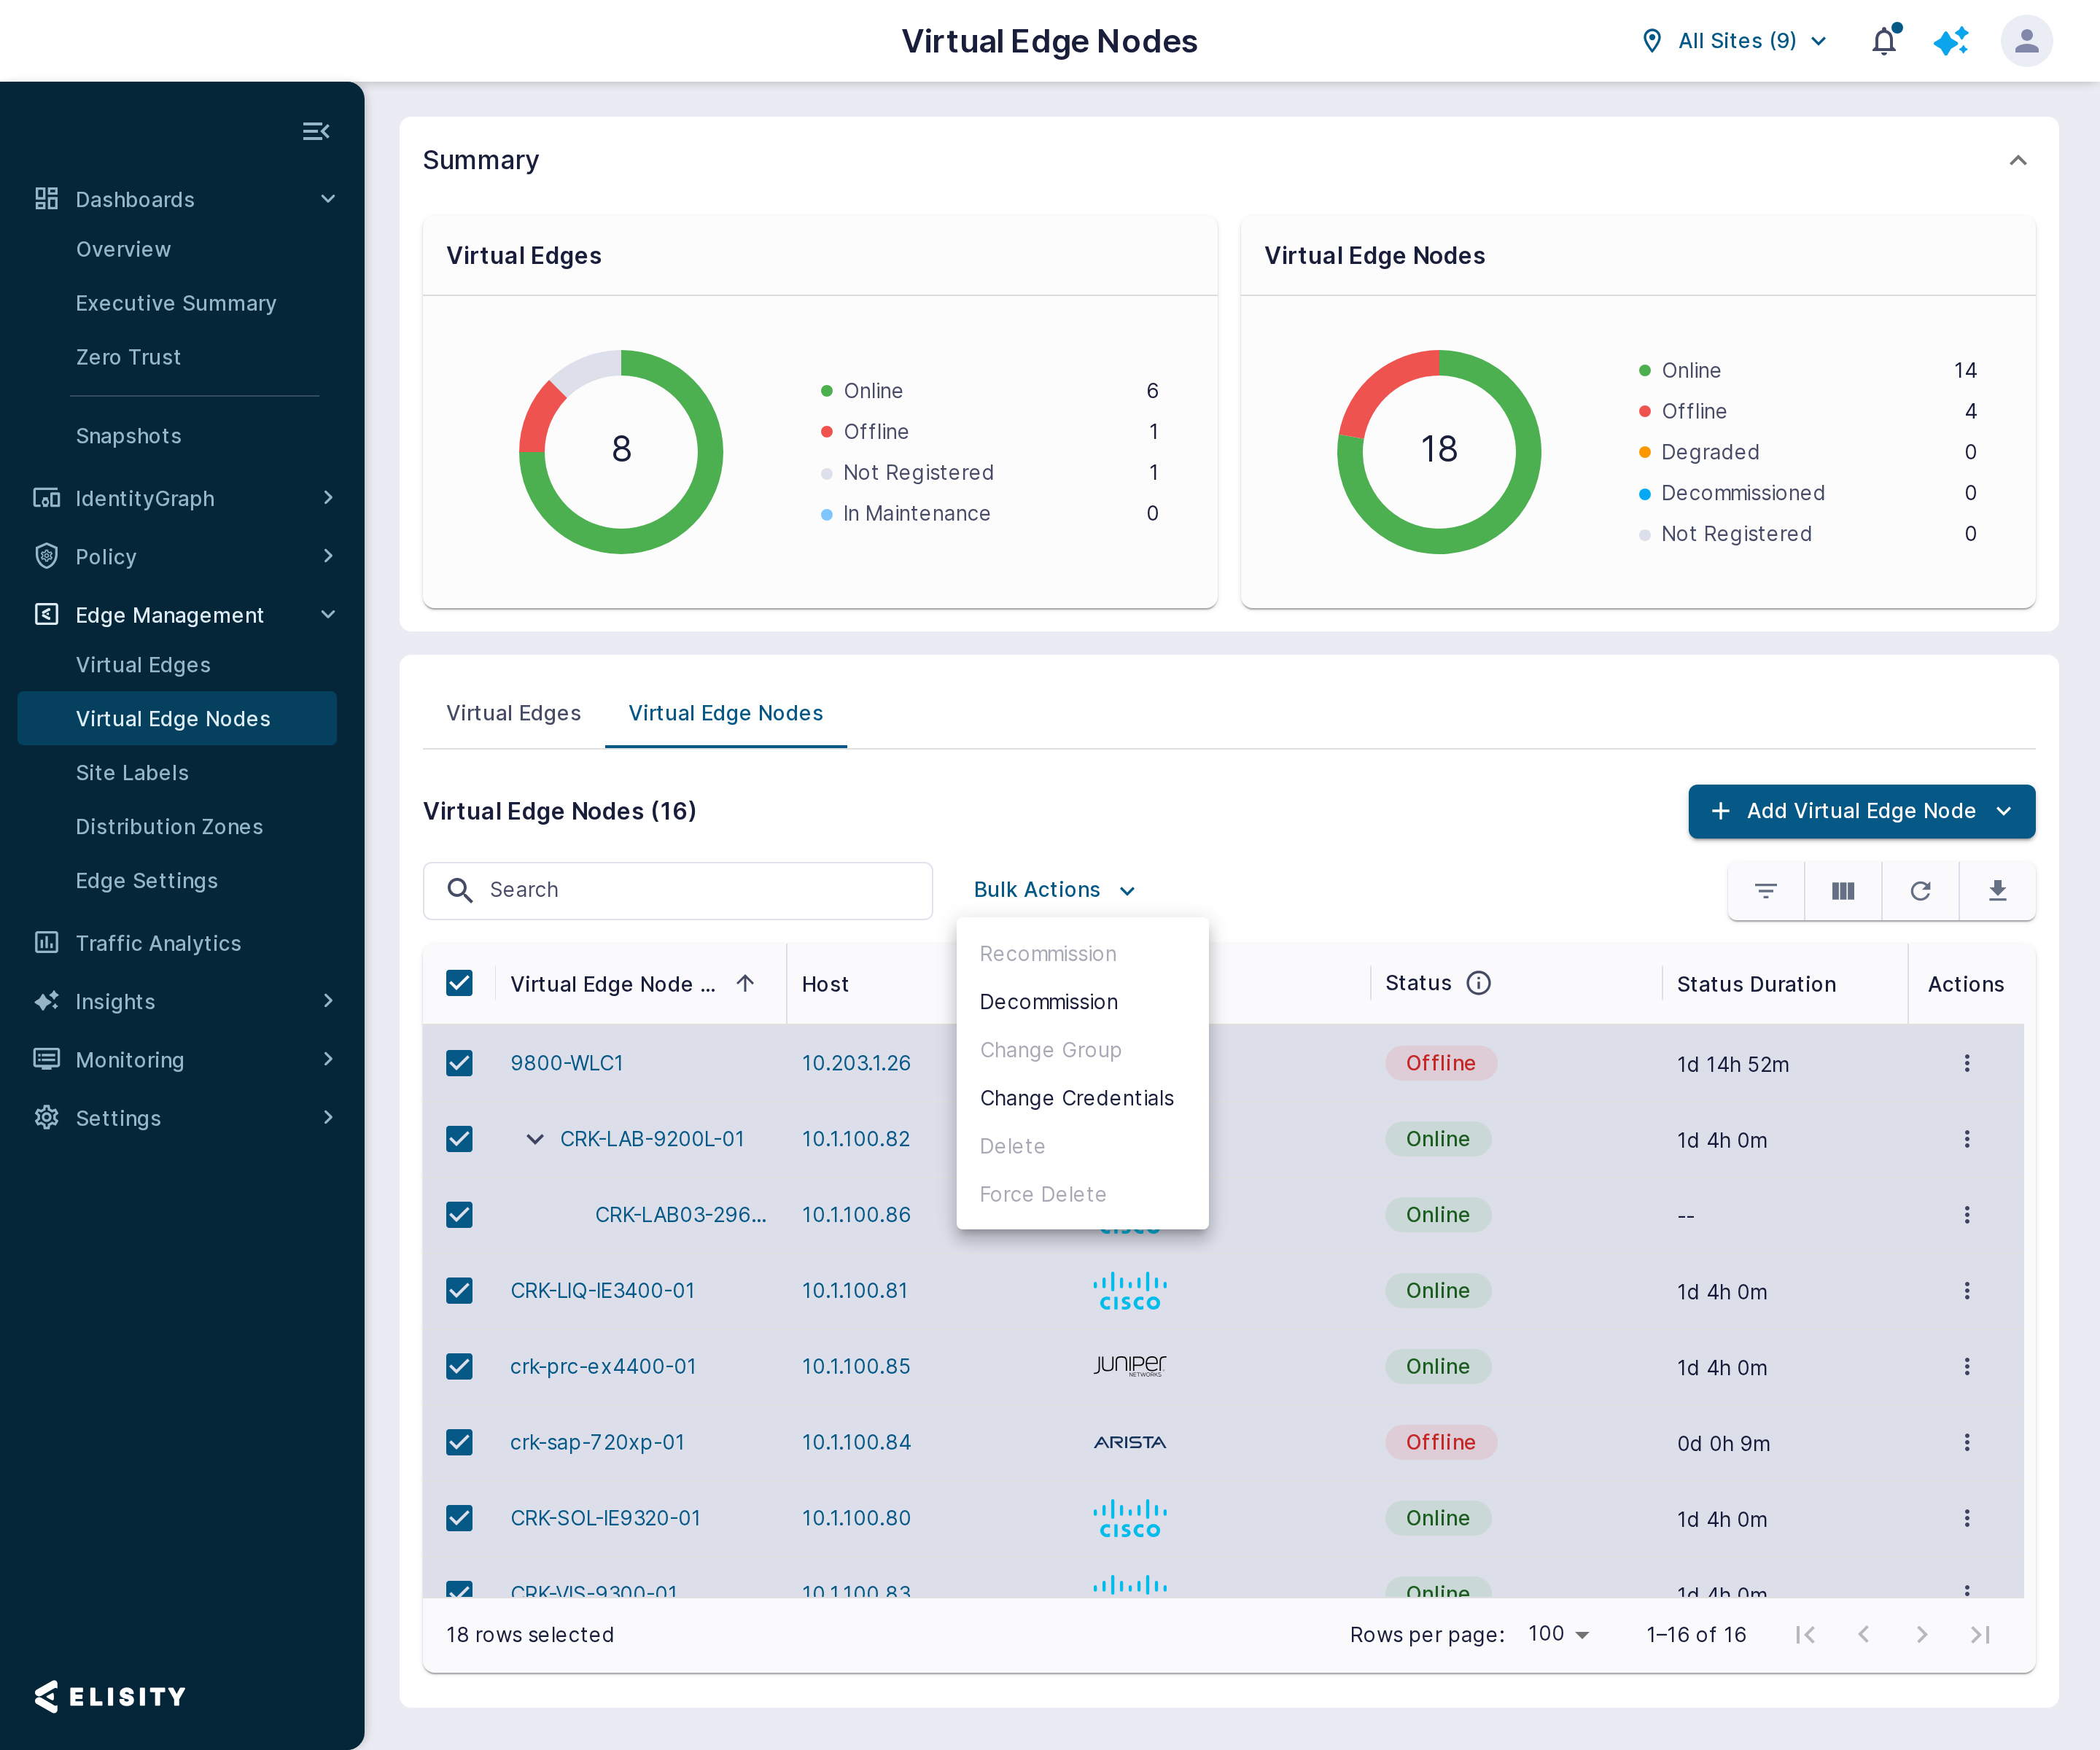Collapse the CRK-LAB-9200L-01 tree row

coord(535,1139)
